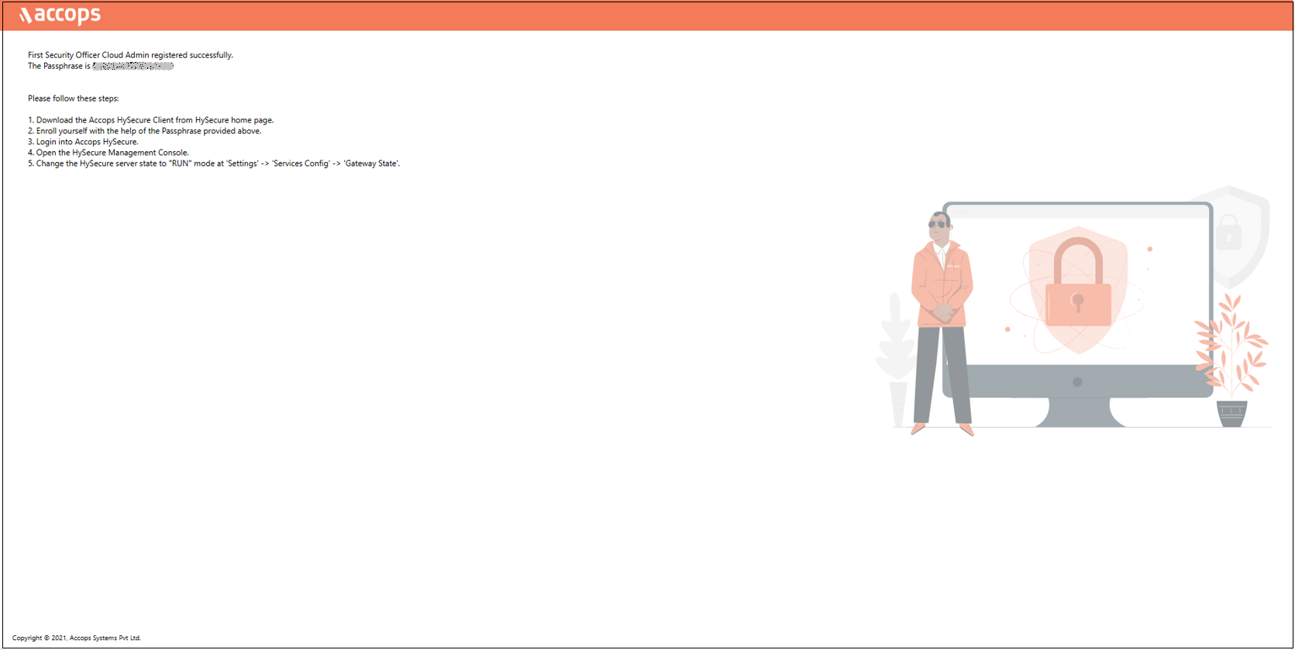Click step 3 Login into Accops HySecure
Viewport: 1295px width, 650px height.
coord(84,142)
